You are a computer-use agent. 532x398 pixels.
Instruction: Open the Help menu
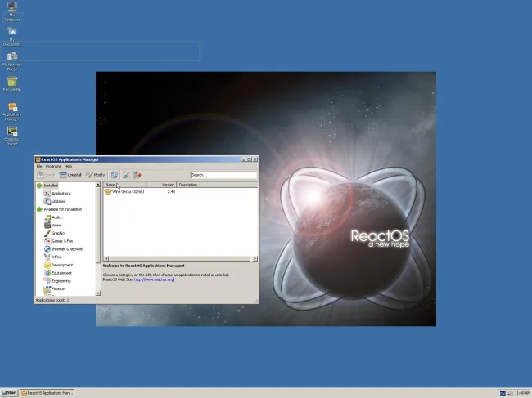(68, 166)
